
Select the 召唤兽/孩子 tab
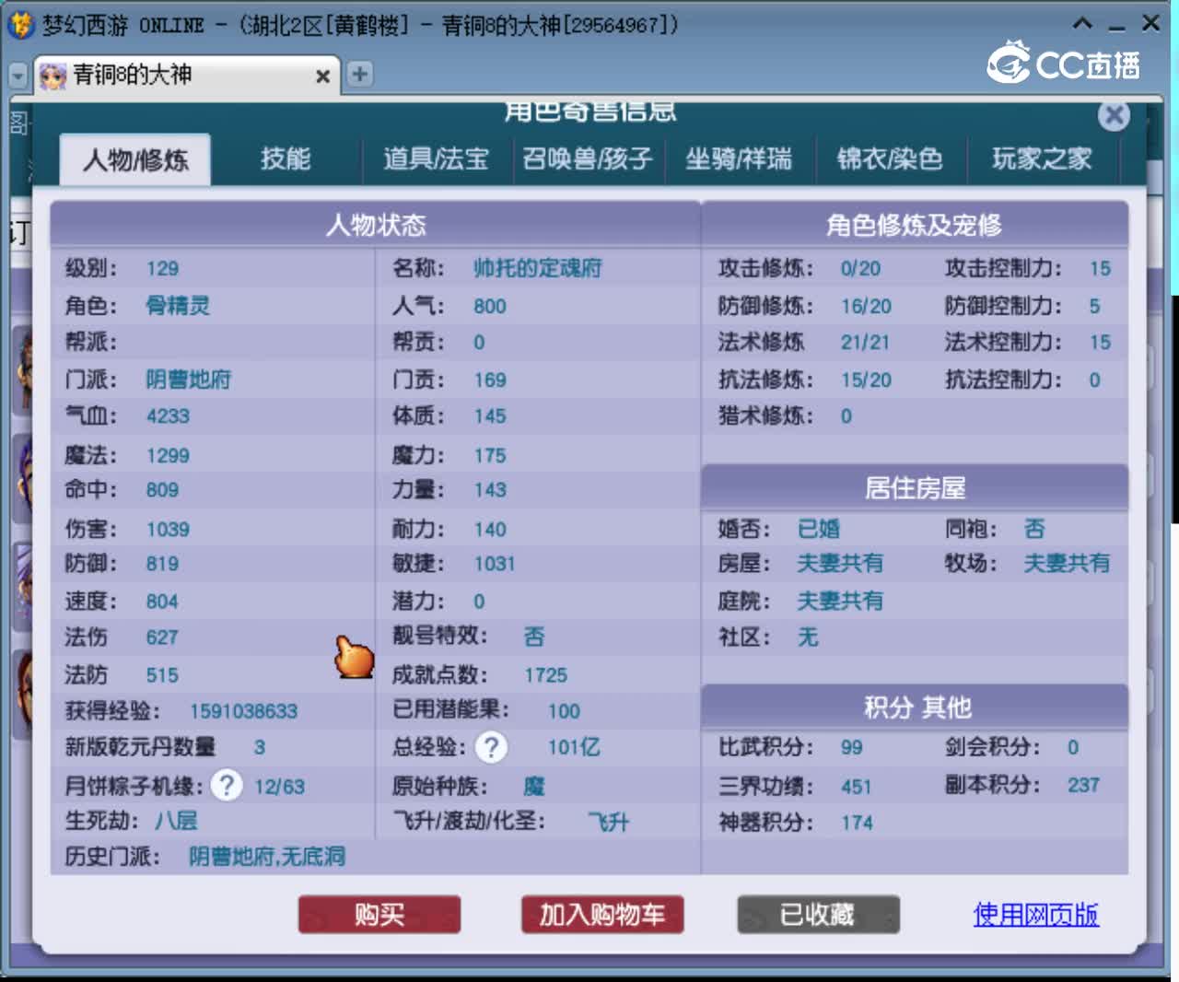pos(588,159)
